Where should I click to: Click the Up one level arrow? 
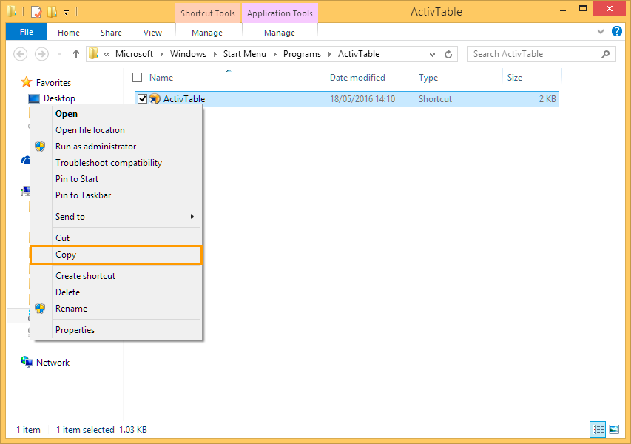click(x=76, y=54)
